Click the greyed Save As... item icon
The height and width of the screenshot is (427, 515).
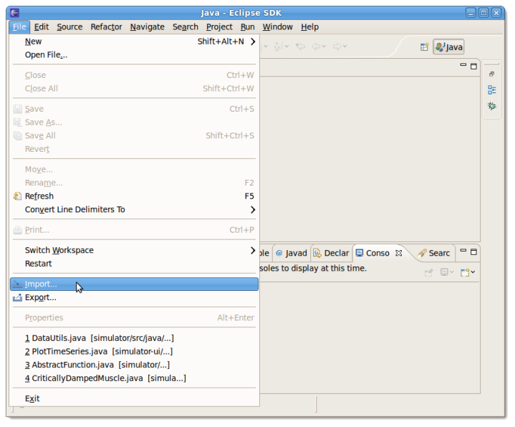coord(18,123)
